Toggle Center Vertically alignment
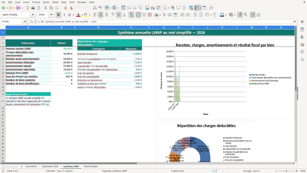 pyautogui.click(x=119, y=15)
